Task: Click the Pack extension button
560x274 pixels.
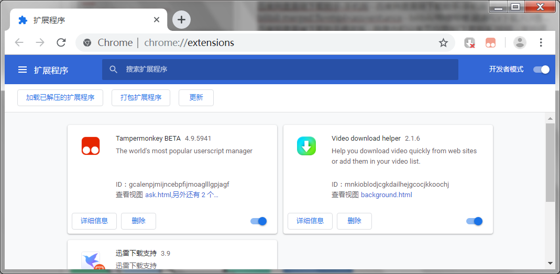Action: [141, 98]
